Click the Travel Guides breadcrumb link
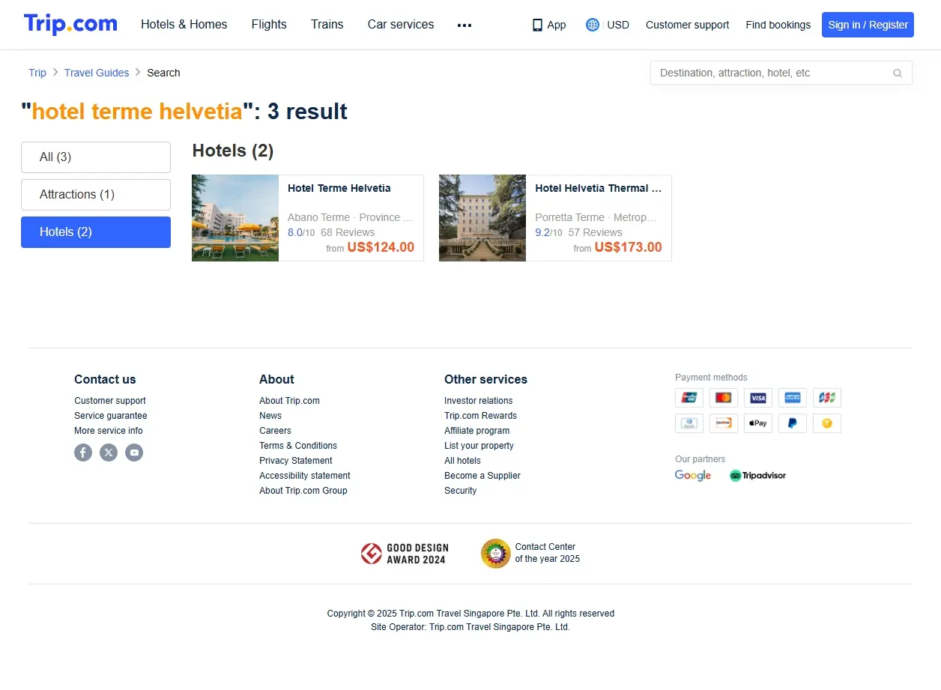The width and height of the screenshot is (941, 690). pos(97,73)
